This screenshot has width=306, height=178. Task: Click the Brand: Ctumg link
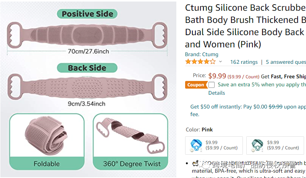pyautogui.click(x=202, y=54)
